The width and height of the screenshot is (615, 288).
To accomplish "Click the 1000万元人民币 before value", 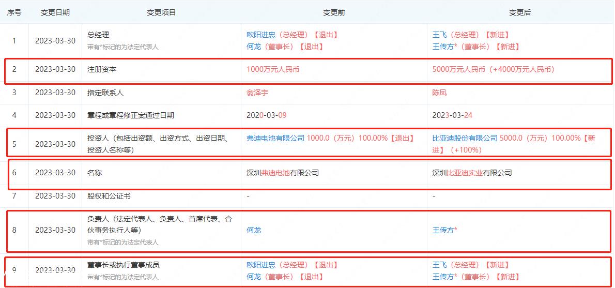I will click(x=273, y=69).
